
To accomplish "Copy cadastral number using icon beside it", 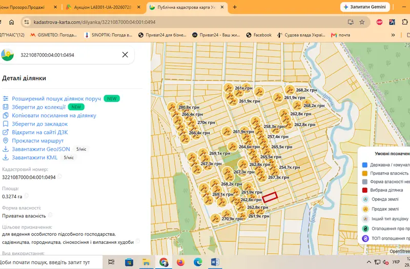I will click(59, 176).
